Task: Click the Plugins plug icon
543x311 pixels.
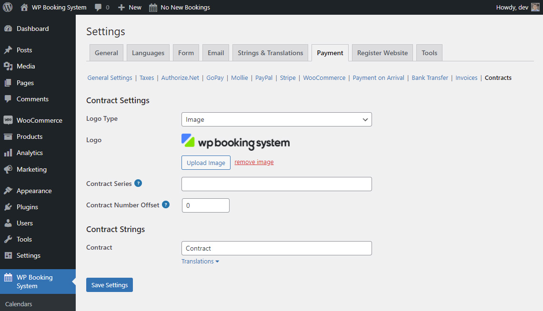Action: (x=8, y=207)
